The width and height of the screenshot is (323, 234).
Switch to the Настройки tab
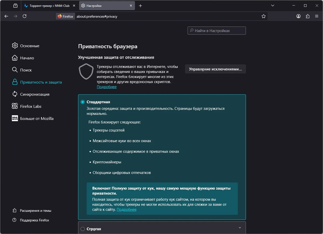[107, 6]
